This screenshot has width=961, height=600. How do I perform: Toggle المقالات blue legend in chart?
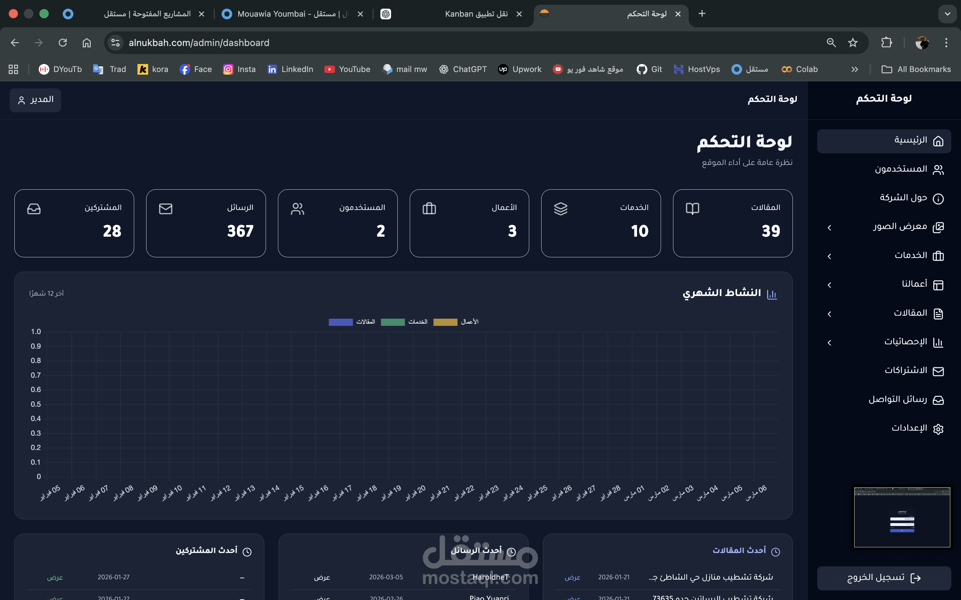(340, 322)
